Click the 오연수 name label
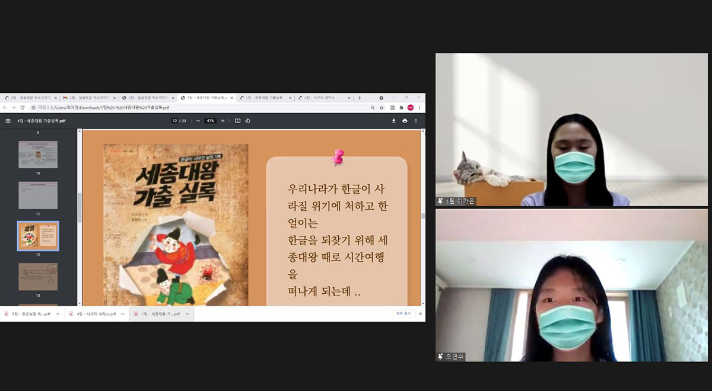The width and height of the screenshot is (712, 391). 455,357
